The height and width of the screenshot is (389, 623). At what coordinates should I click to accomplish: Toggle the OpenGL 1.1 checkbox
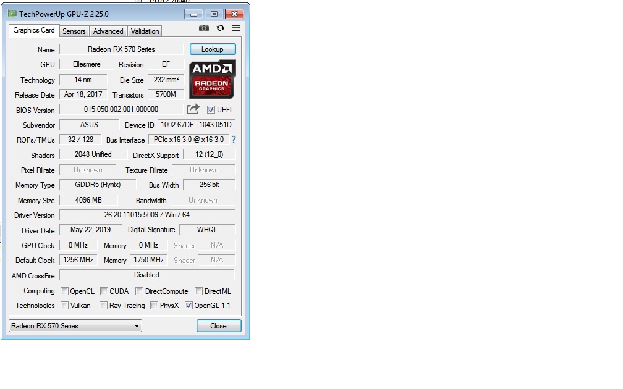(x=189, y=306)
